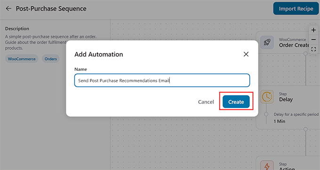Click the Description heading

(x=17, y=29)
